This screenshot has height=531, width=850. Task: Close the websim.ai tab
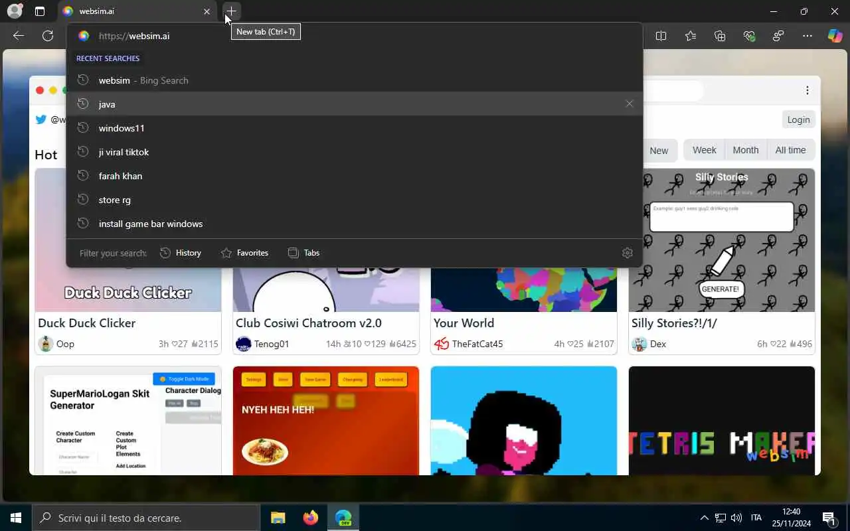[207, 11]
